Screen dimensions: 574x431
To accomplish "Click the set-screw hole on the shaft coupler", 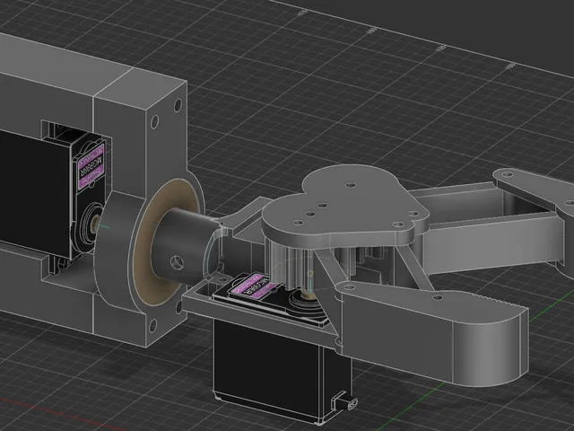I will point(178,262).
